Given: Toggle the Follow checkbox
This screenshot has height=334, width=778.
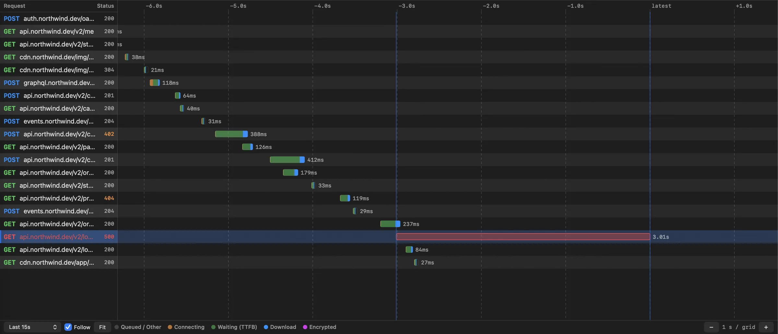Looking at the screenshot, I should pyautogui.click(x=68, y=327).
